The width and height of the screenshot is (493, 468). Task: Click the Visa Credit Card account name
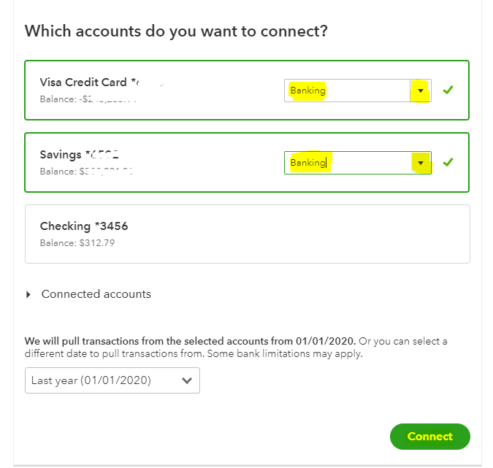(x=84, y=82)
